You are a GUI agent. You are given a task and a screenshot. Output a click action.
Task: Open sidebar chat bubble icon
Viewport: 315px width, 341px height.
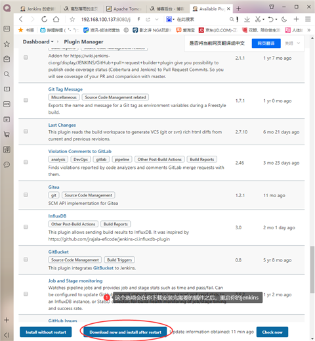coord(7,165)
